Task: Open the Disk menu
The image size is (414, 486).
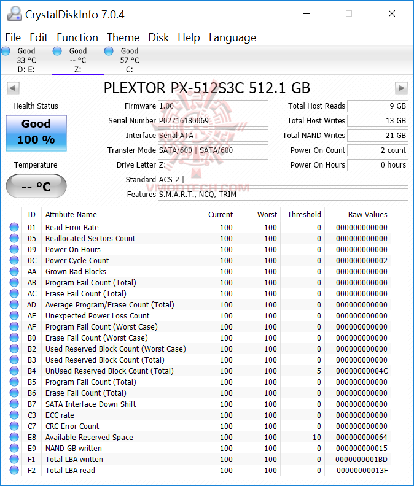Action: coord(158,37)
